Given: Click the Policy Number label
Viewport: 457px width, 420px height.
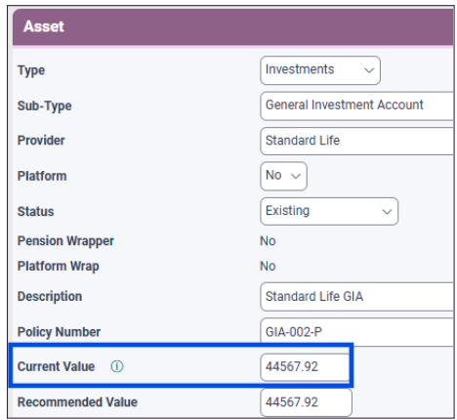Looking at the screenshot, I should coord(59,332).
